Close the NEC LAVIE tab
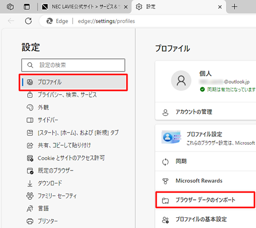This screenshot has height=228, width=256. [126, 7]
